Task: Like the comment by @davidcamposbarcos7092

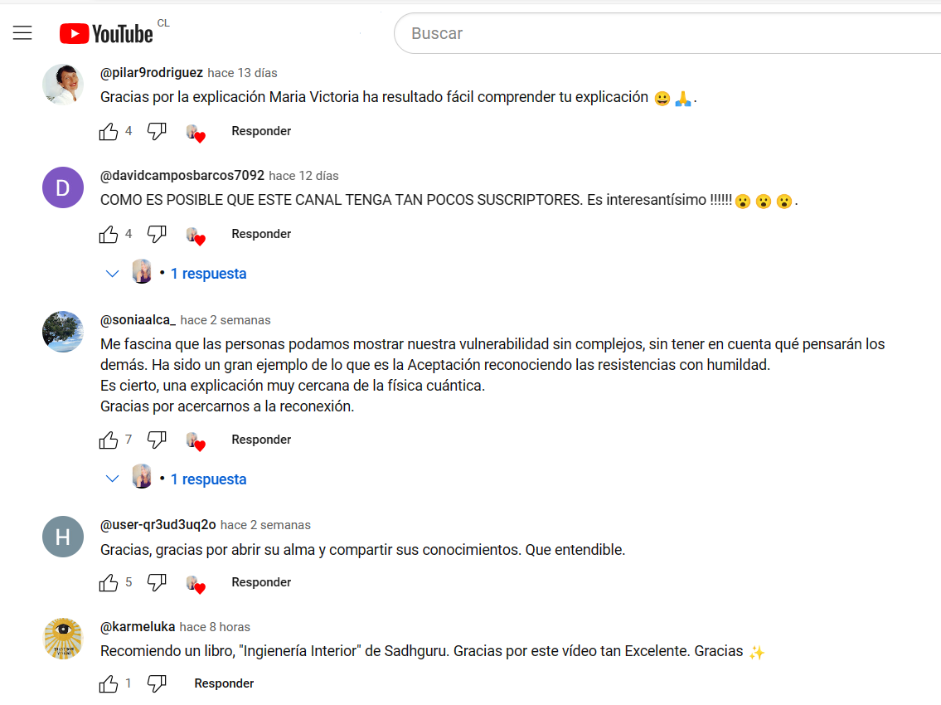Action: tap(109, 234)
